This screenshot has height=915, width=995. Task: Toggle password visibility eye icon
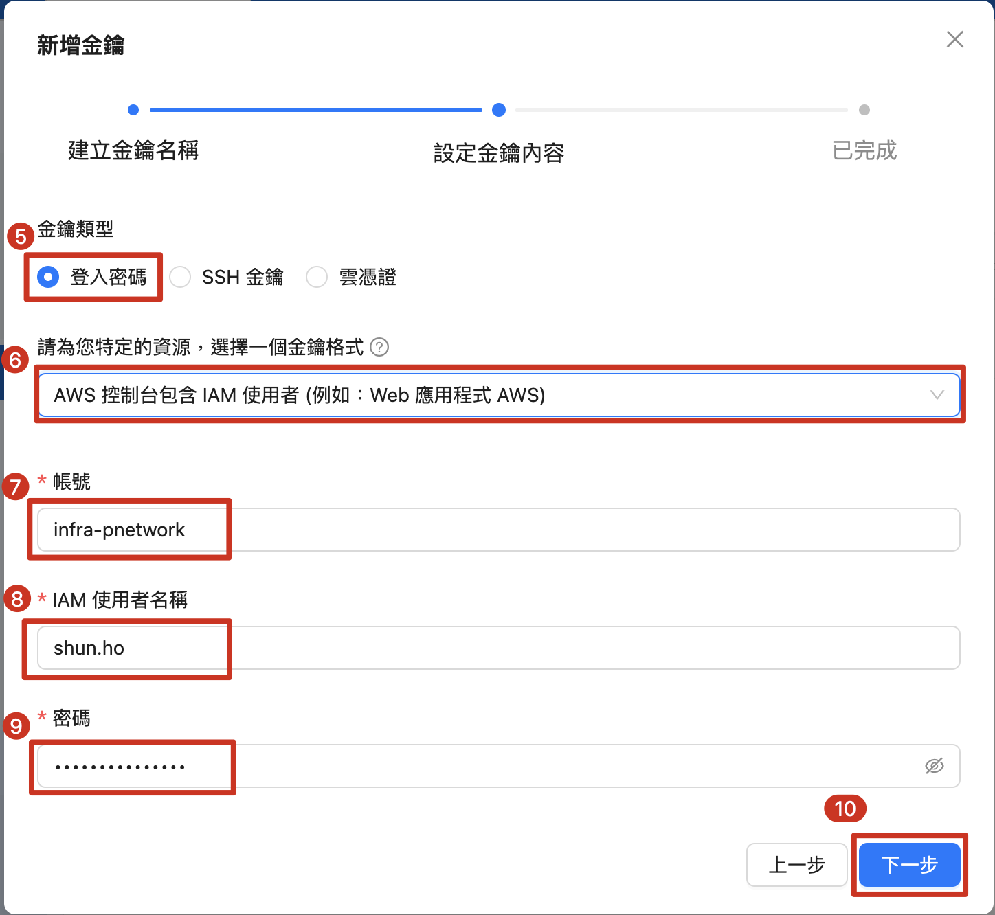[934, 766]
